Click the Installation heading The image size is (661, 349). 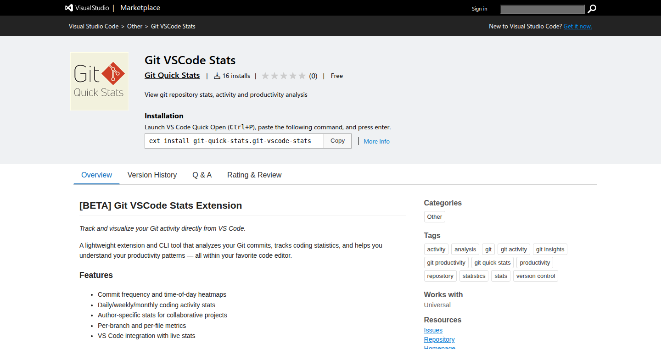click(x=164, y=116)
